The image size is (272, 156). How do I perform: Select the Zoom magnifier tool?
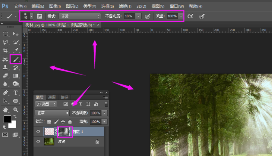pos(16,110)
